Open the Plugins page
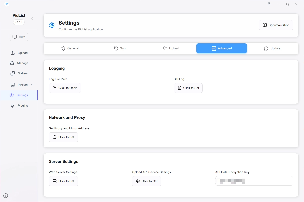This screenshot has width=304, height=202. 19,106
